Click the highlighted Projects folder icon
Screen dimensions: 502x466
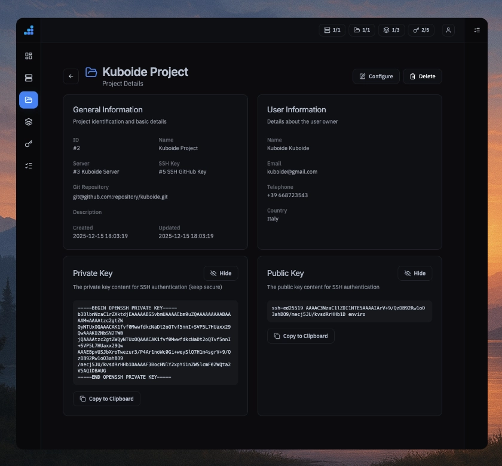coord(28,100)
